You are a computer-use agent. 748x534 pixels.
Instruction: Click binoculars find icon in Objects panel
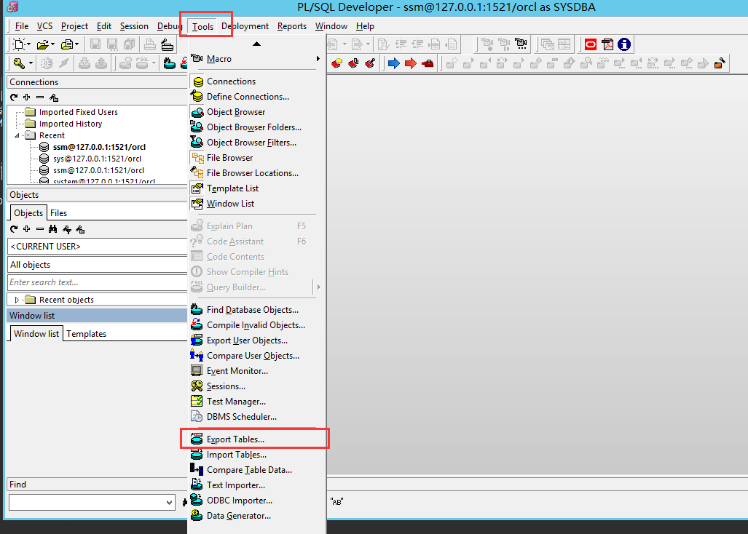(x=53, y=229)
